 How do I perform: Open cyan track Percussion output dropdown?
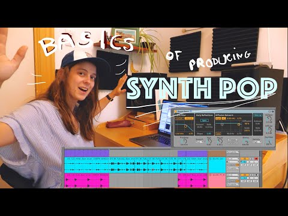pyautogui.click(x=233, y=168)
